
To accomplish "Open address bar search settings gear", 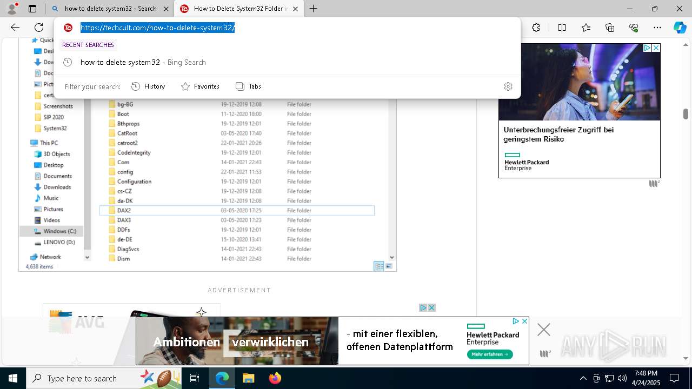I will [x=508, y=86].
